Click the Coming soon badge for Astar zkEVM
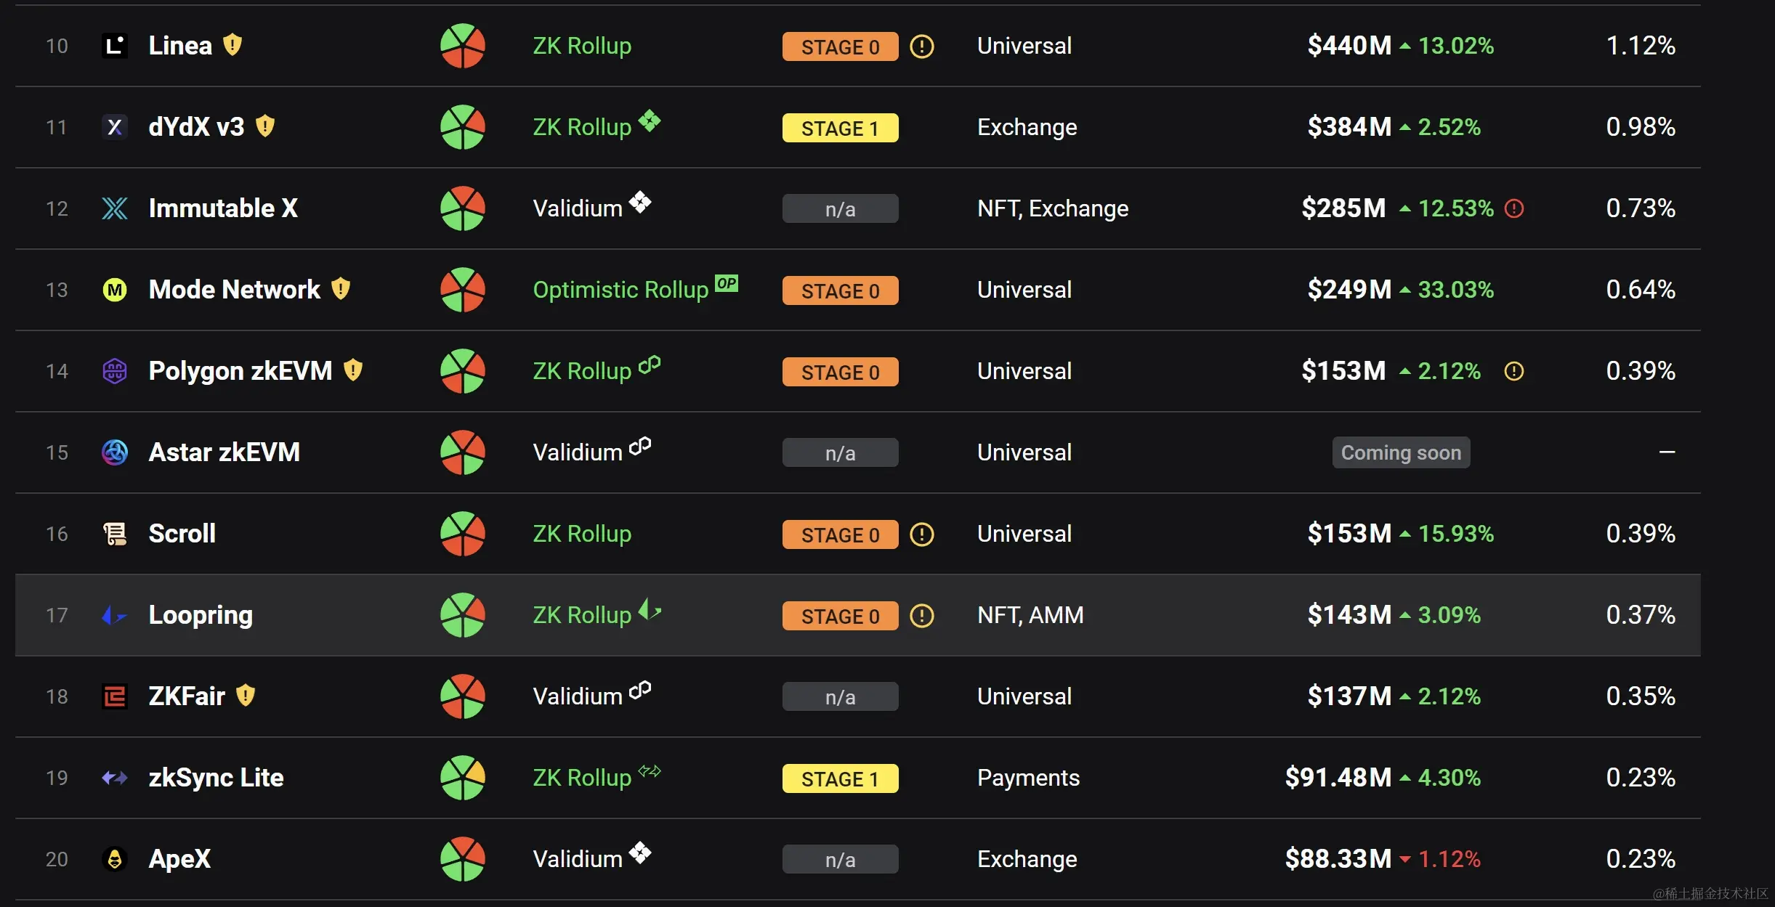 click(x=1401, y=452)
